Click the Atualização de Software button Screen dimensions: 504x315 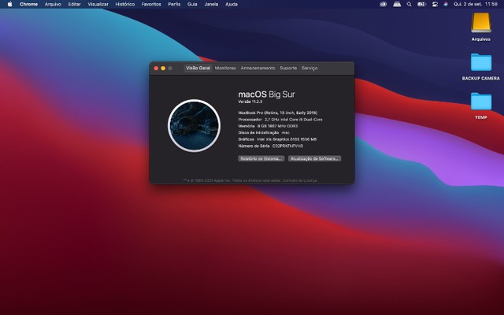(315, 158)
